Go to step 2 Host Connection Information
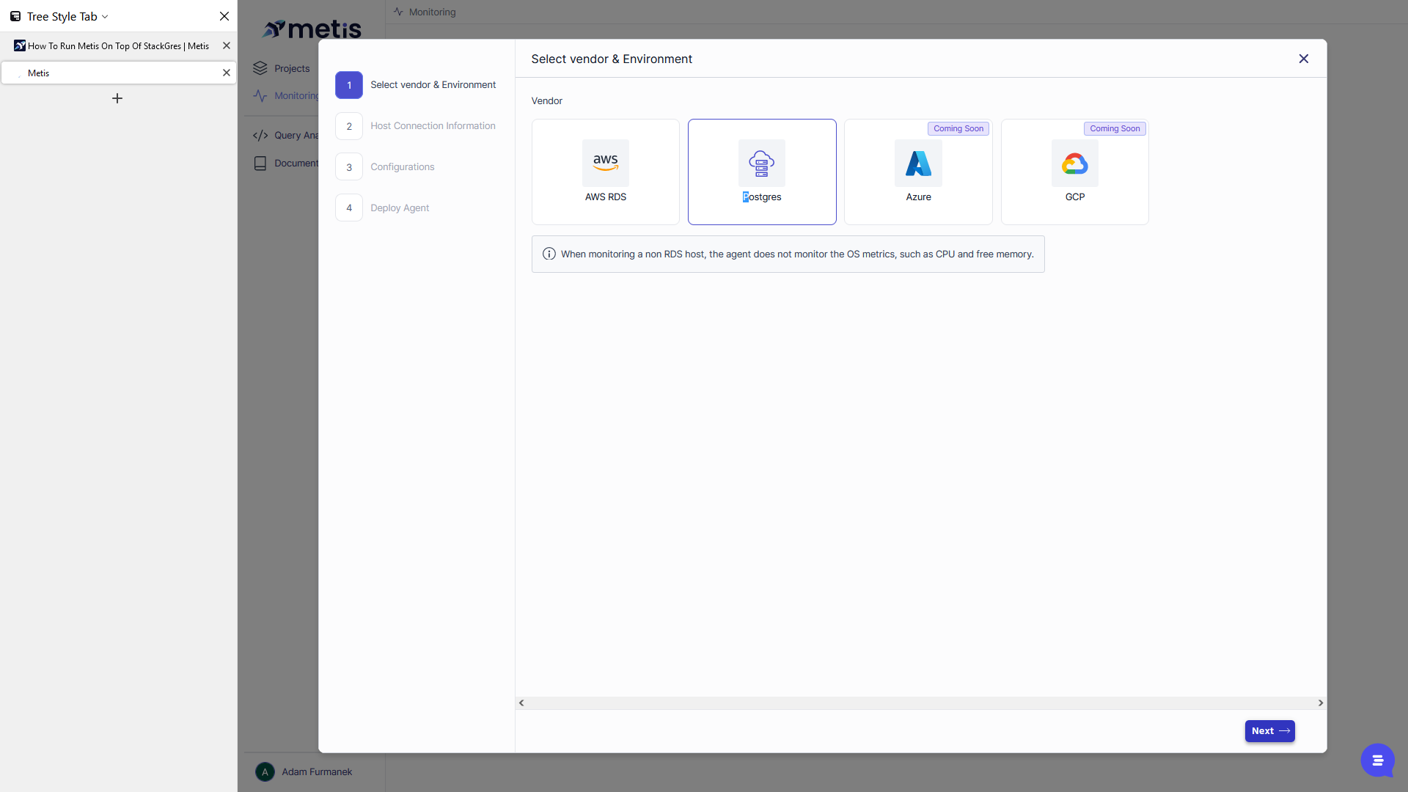The width and height of the screenshot is (1408, 792). [x=416, y=126]
